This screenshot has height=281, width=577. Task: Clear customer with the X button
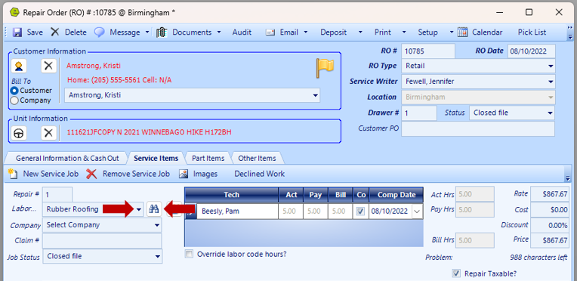click(48, 66)
